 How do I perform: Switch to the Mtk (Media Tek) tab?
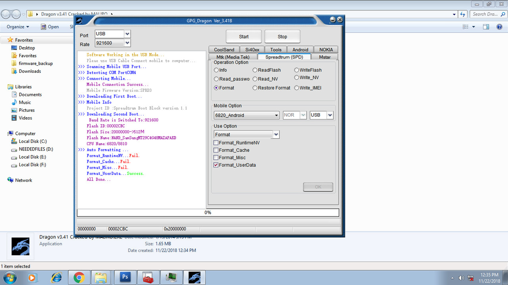(233, 57)
